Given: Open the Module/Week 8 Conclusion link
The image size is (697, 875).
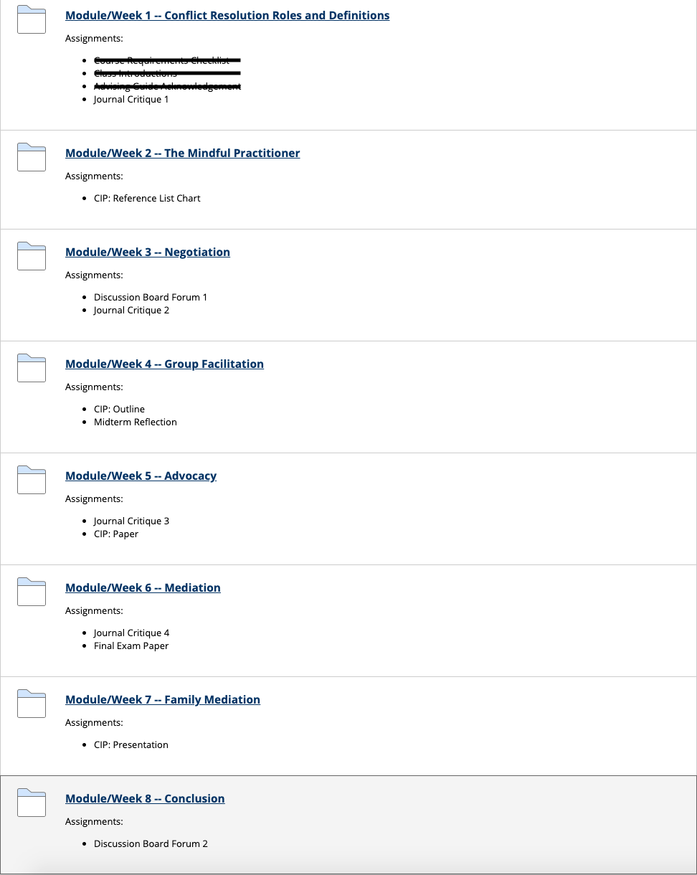Looking at the screenshot, I should tap(145, 799).
